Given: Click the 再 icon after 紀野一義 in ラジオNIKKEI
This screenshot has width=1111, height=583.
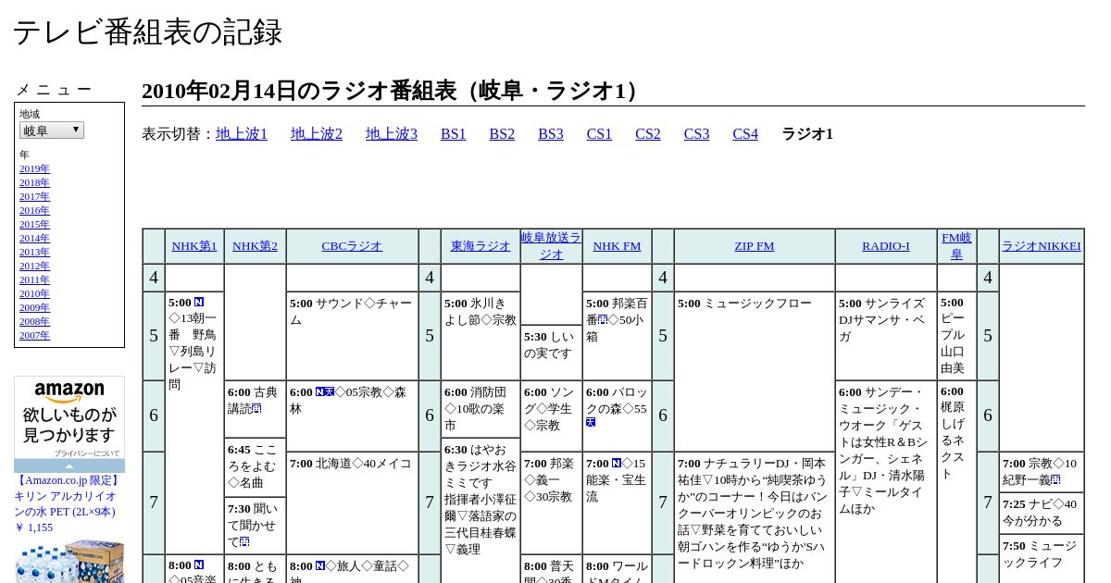Looking at the screenshot, I should click(x=1055, y=479).
